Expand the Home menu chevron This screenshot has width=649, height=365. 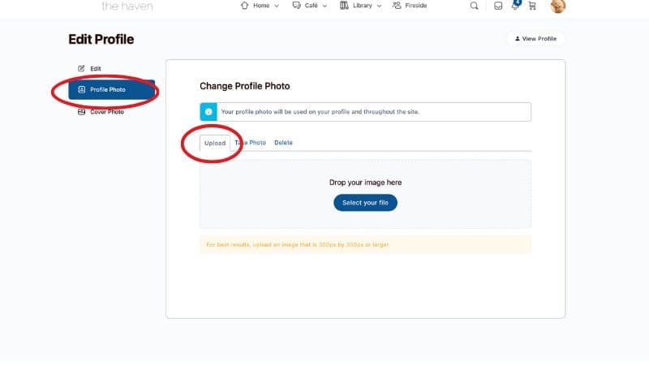click(277, 6)
